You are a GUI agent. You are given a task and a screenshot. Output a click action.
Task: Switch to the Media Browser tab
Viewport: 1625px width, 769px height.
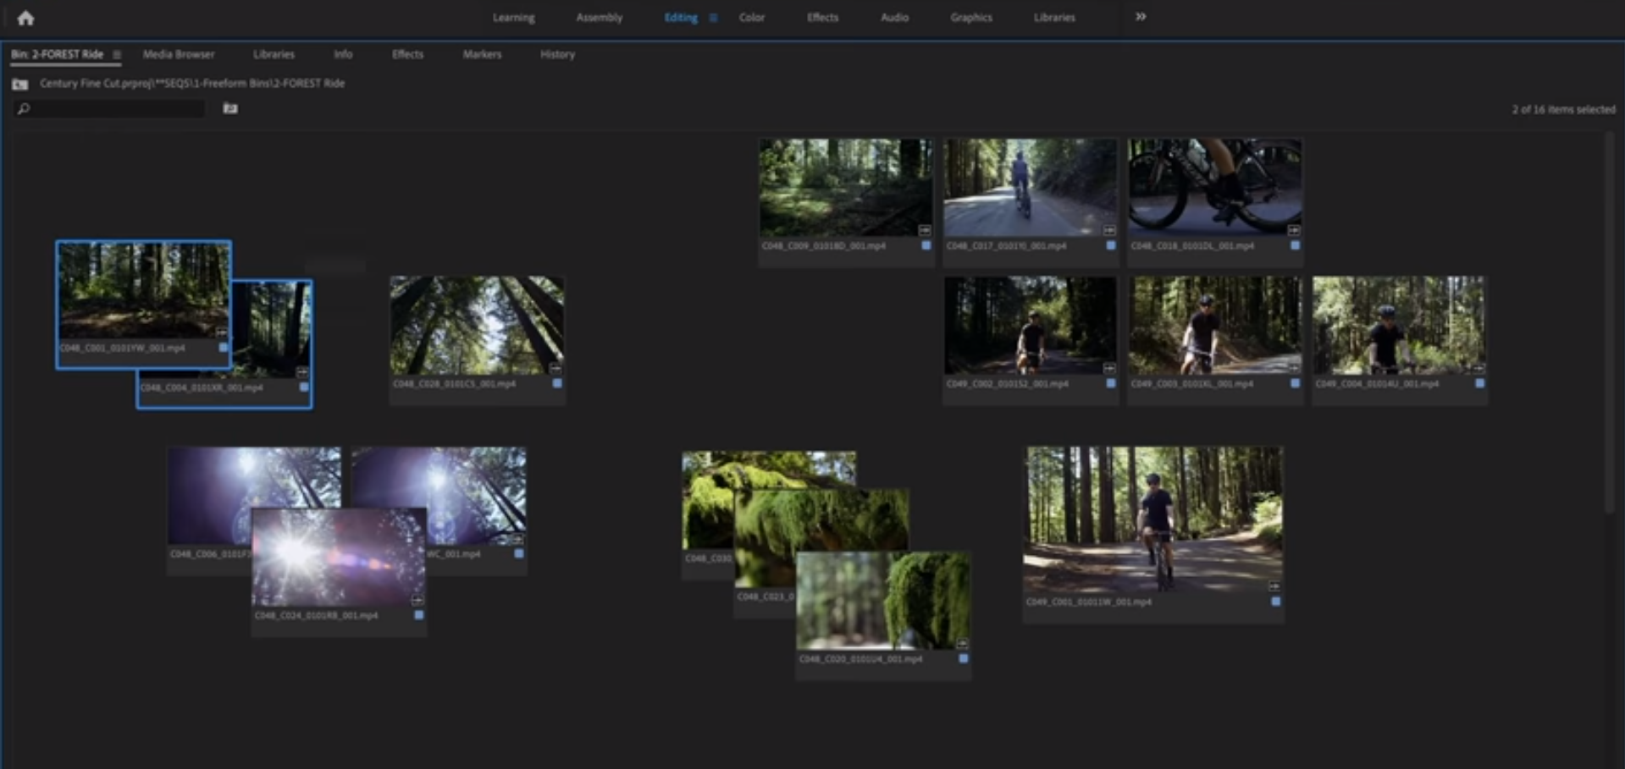tap(178, 54)
